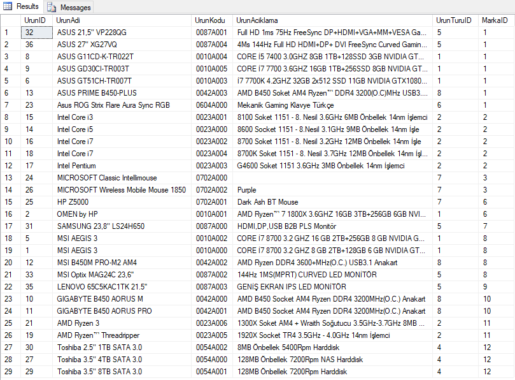The height and width of the screenshot is (380, 515).
Task: Click the AMD Ryzen 3 cell
Action: click(x=122, y=323)
